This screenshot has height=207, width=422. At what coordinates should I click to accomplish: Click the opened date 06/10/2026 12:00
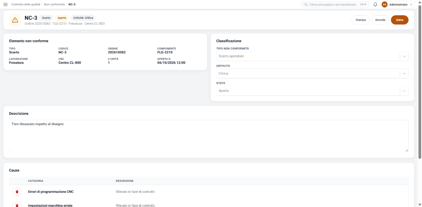coord(171,63)
